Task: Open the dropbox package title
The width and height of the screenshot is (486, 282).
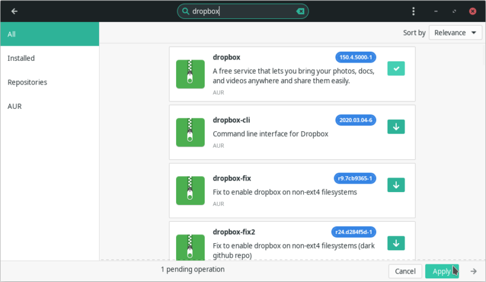Action: 226,57
